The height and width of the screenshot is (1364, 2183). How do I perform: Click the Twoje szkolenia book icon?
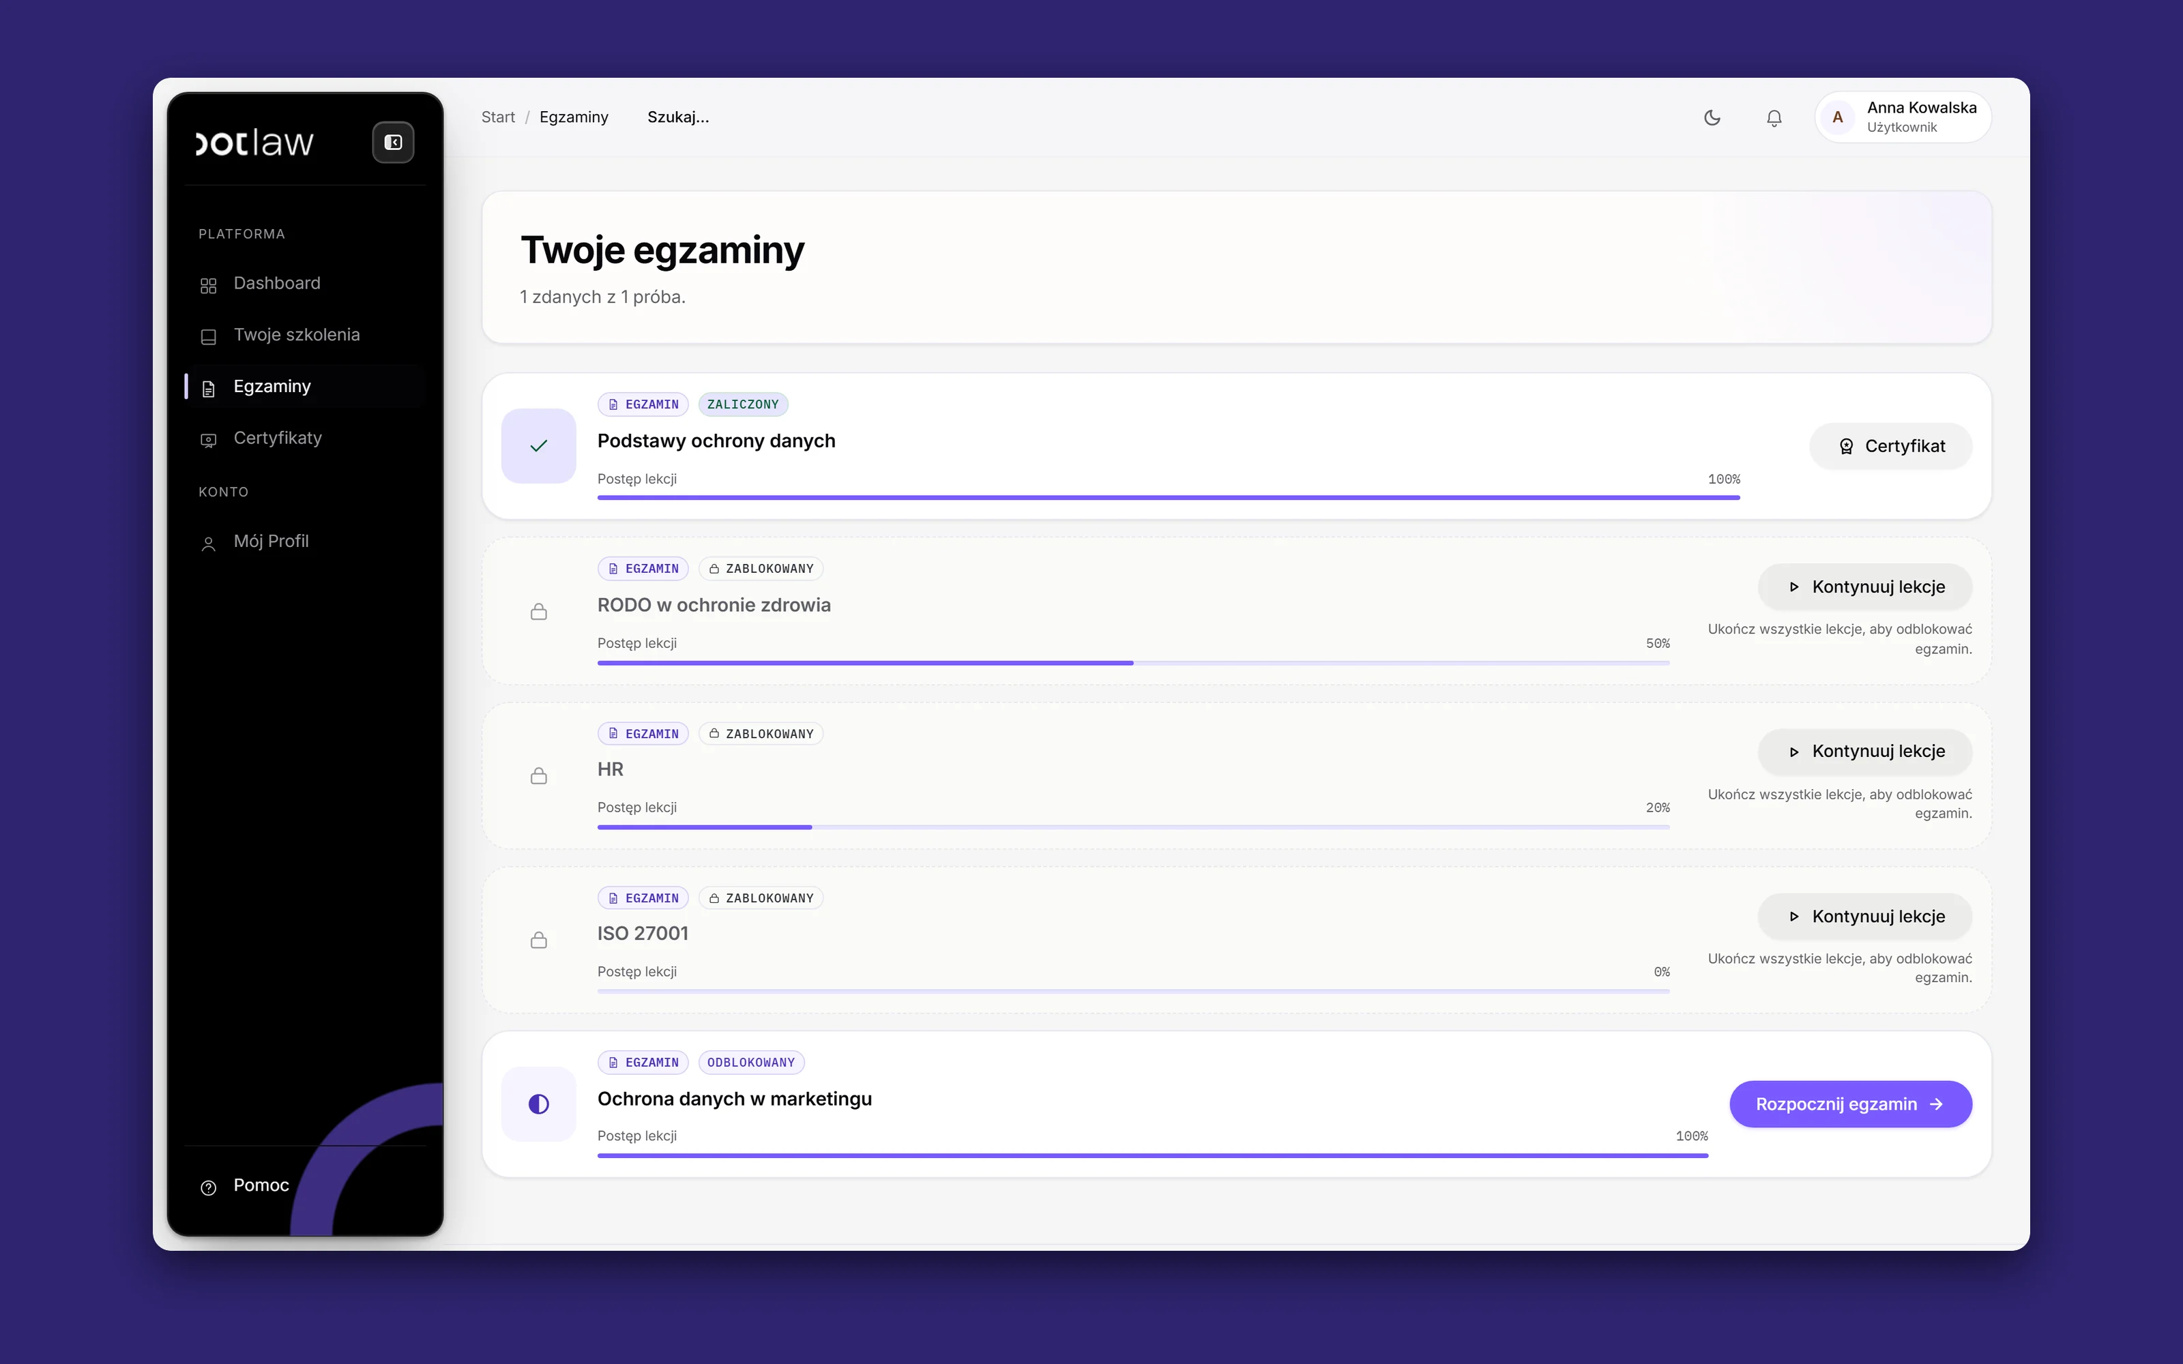pos(208,336)
